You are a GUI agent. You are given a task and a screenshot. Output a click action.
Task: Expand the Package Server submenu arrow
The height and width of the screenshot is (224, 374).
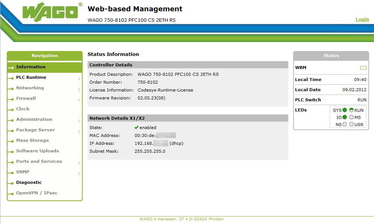click(x=79, y=131)
